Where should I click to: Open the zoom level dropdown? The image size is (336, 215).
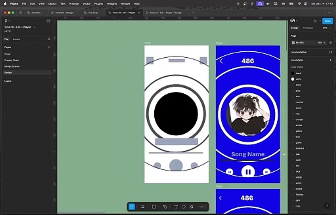coord(327,28)
